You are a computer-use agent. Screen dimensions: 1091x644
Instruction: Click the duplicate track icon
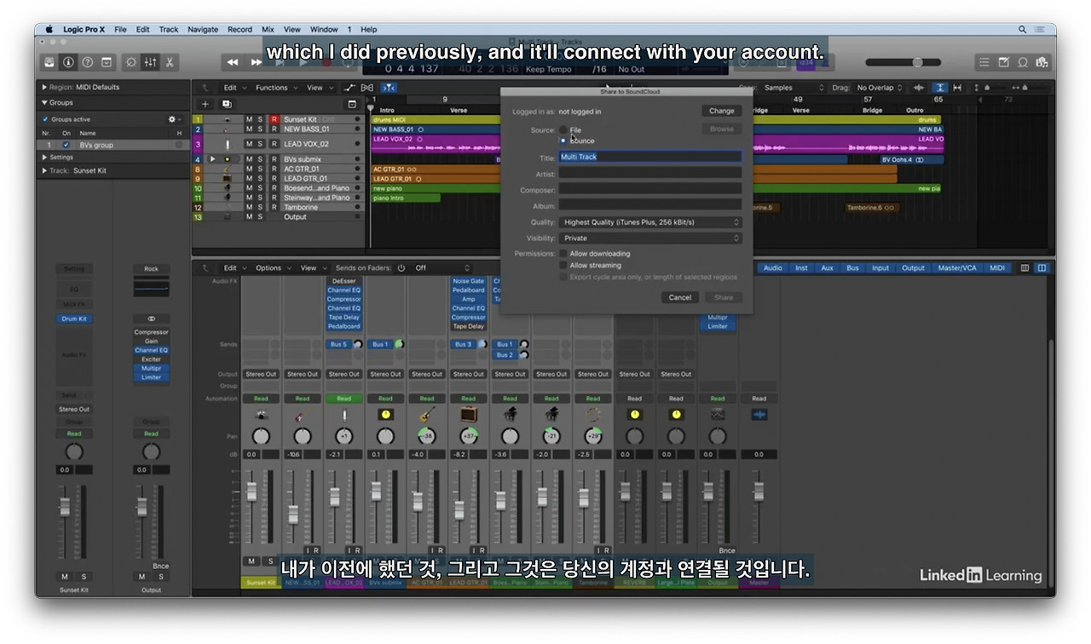click(227, 104)
